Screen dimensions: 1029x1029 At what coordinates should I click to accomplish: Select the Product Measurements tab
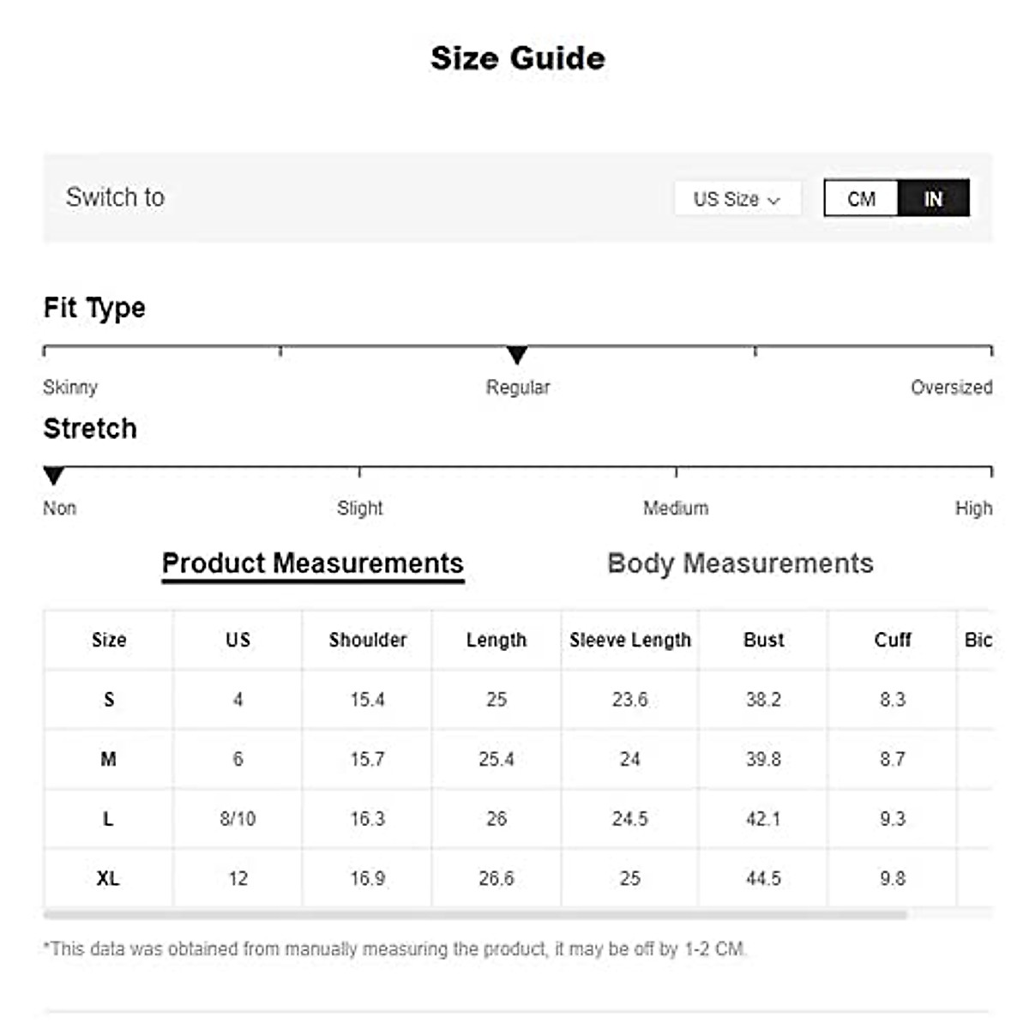click(312, 563)
